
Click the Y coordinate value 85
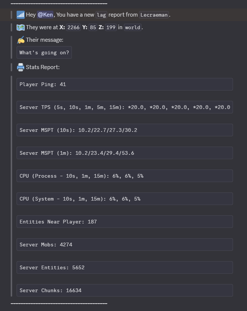pyautogui.click(x=93, y=28)
